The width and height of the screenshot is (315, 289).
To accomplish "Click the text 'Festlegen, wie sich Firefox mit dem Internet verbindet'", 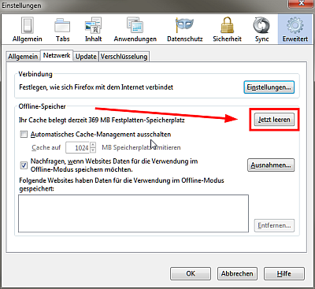I will (96, 87).
